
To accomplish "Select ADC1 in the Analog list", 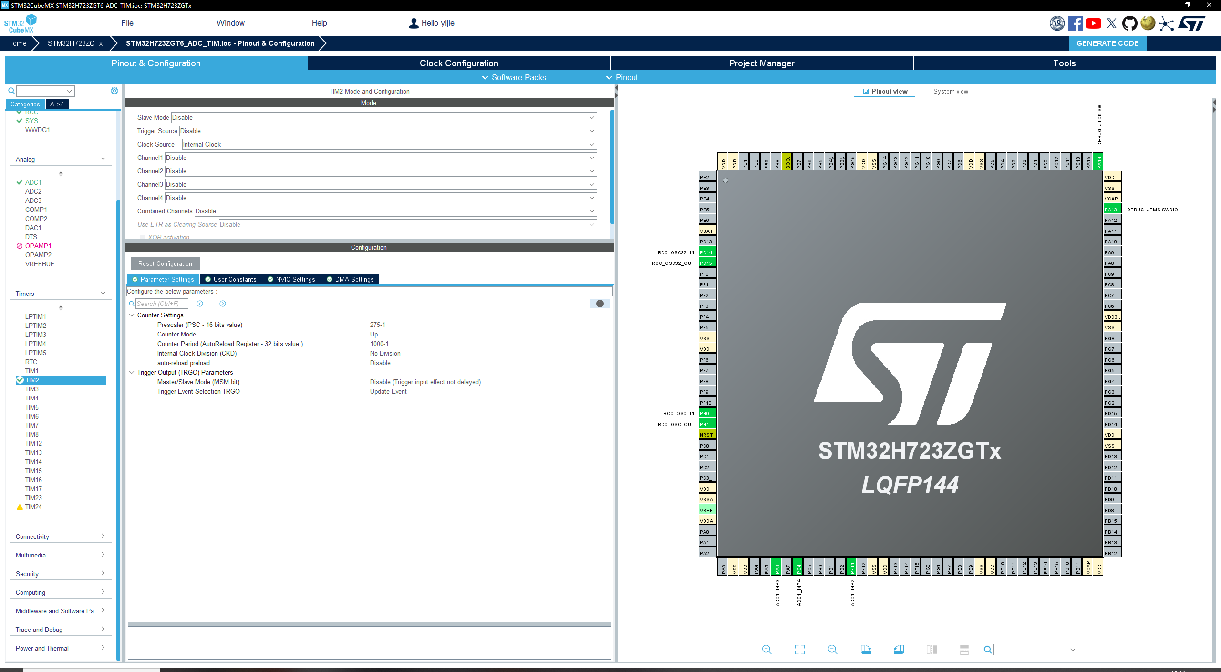I will (33, 182).
